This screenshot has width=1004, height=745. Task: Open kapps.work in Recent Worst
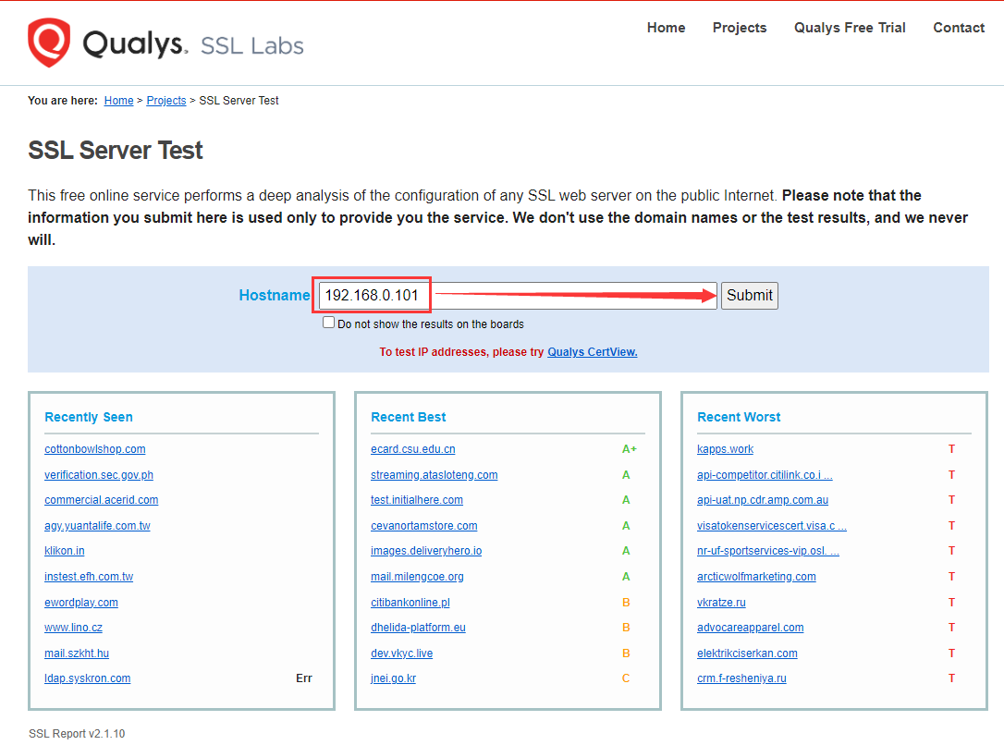(726, 449)
